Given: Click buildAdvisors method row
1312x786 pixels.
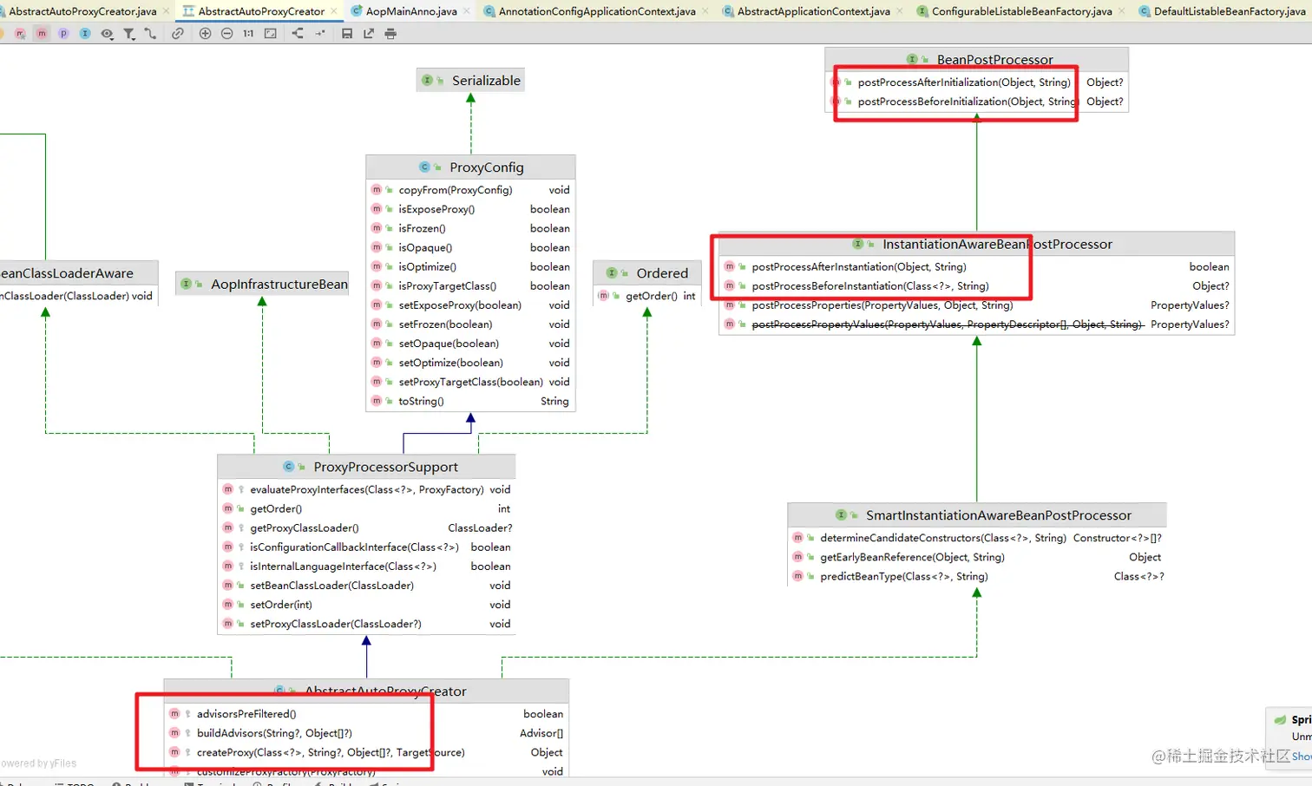Looking at the screenshot, I should click(366, 733).
